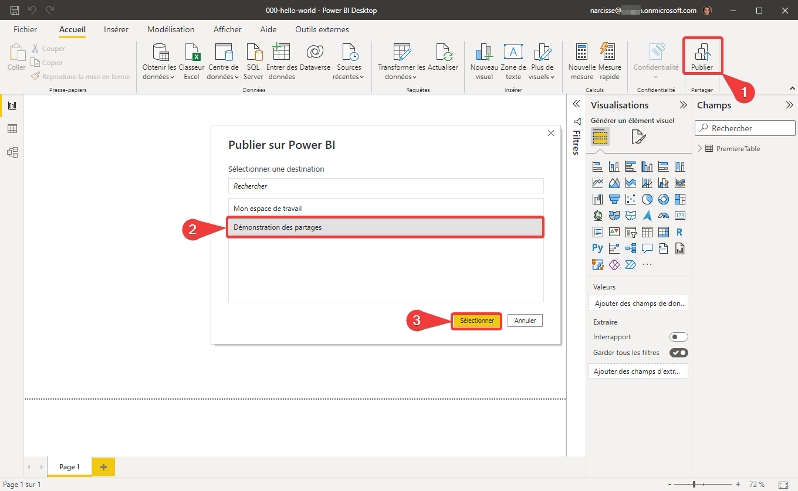
Task: Pick the decomposition tree visual
Action: pyautogui.click(x=631, y=248)
